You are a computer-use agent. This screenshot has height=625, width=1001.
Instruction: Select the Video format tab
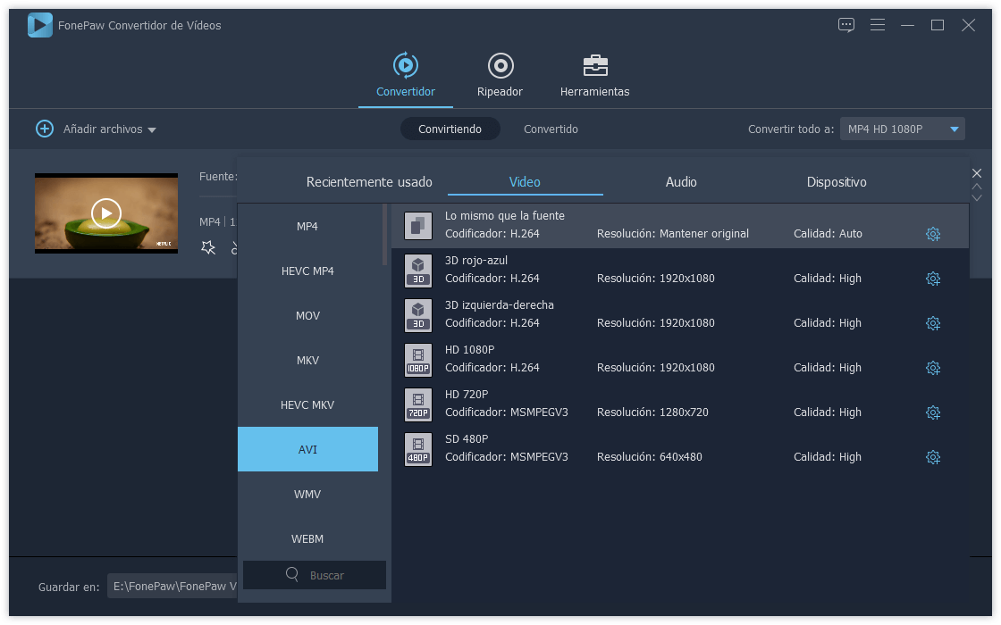[525, 182]
